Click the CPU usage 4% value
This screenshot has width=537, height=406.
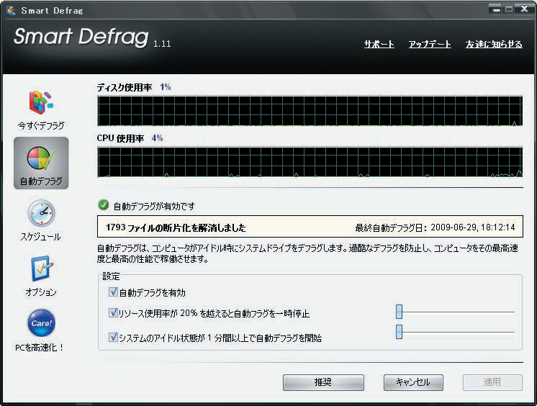157,138
